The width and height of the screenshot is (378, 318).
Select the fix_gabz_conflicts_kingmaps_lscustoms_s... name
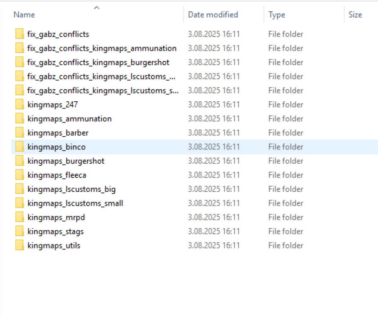coord(103,91)
